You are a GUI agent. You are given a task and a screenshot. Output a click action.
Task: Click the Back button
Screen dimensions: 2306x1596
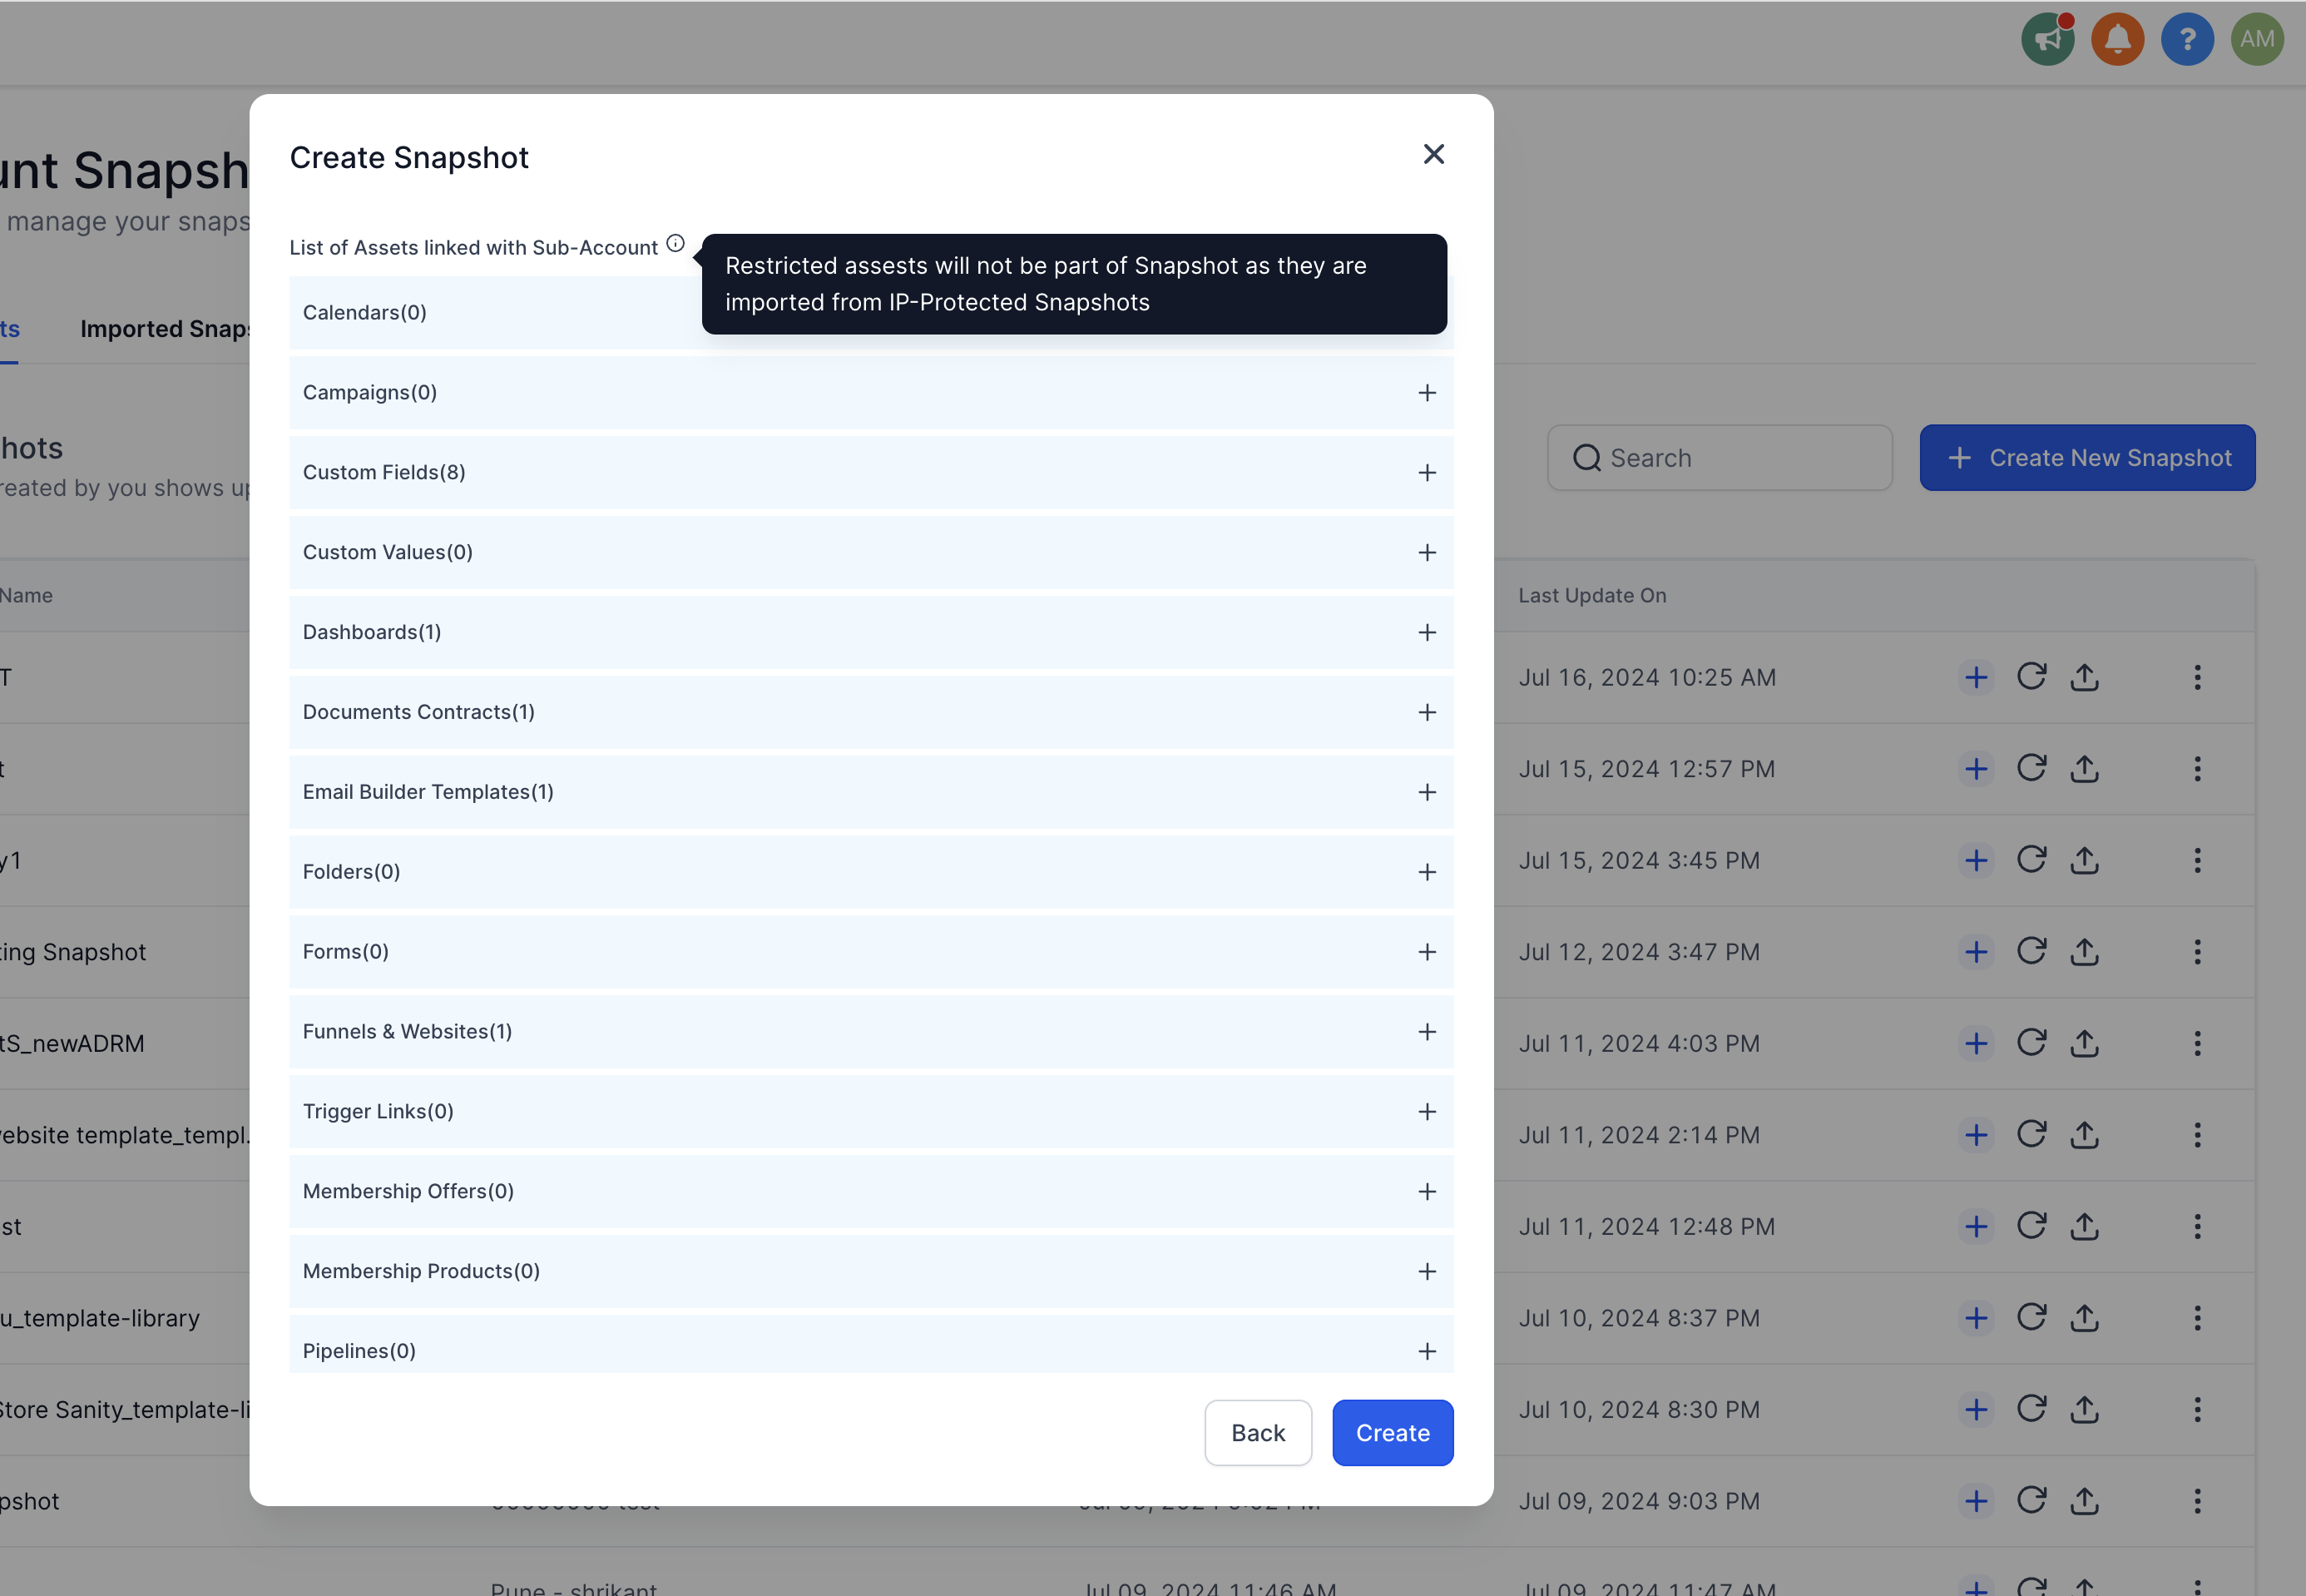pyautogui.click(x=1258, y=1433)
